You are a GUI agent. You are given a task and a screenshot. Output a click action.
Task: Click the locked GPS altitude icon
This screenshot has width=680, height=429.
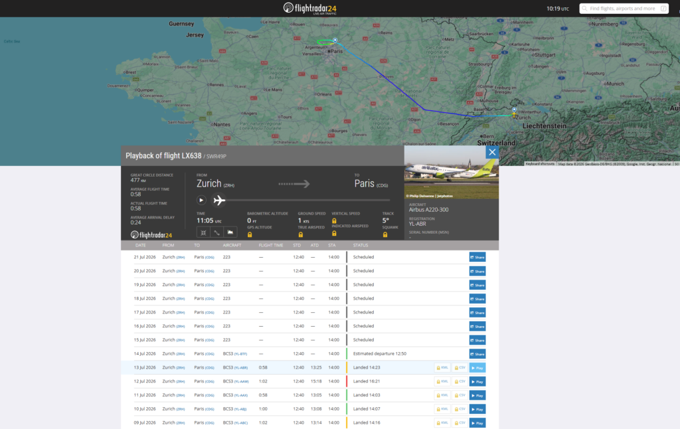tap(250, 234)
